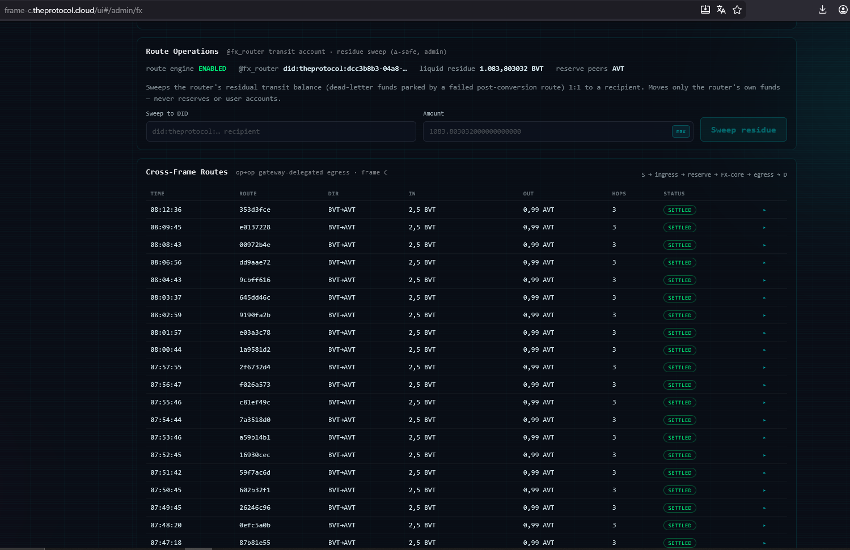Click SETTLED status badge for route 1a9581d2
850x550 pixels.
point(680,350)
